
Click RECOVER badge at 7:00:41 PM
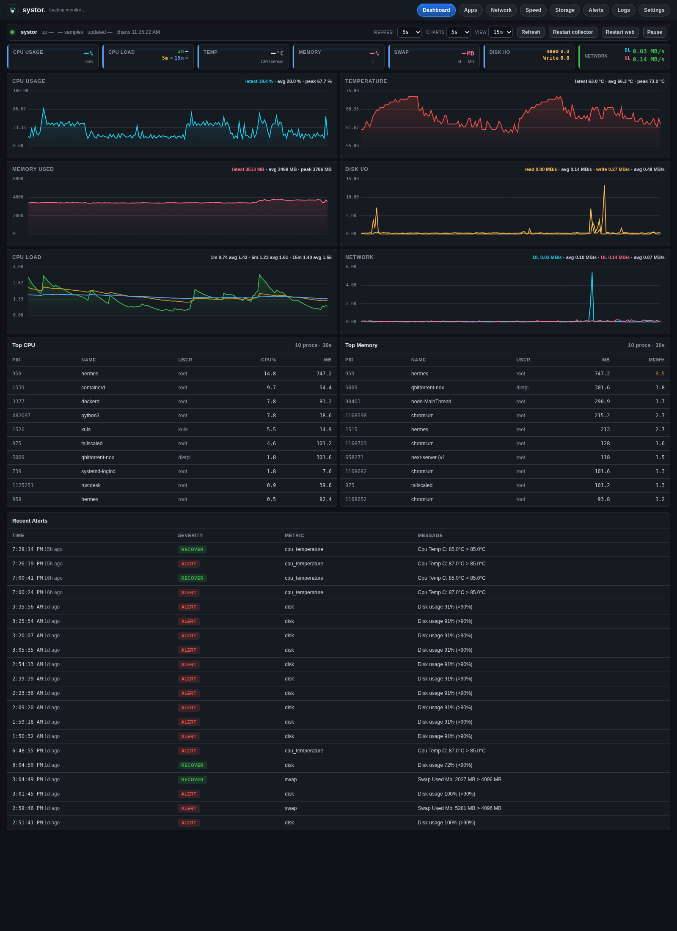[x=192, y=578]
